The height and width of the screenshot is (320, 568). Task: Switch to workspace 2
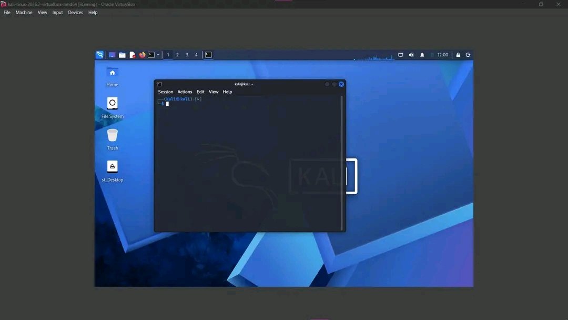177,55
